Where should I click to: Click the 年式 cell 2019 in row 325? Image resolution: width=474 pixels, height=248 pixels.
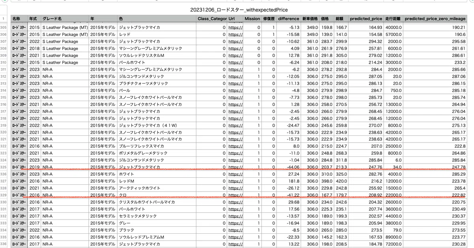[x=34, y=167]
